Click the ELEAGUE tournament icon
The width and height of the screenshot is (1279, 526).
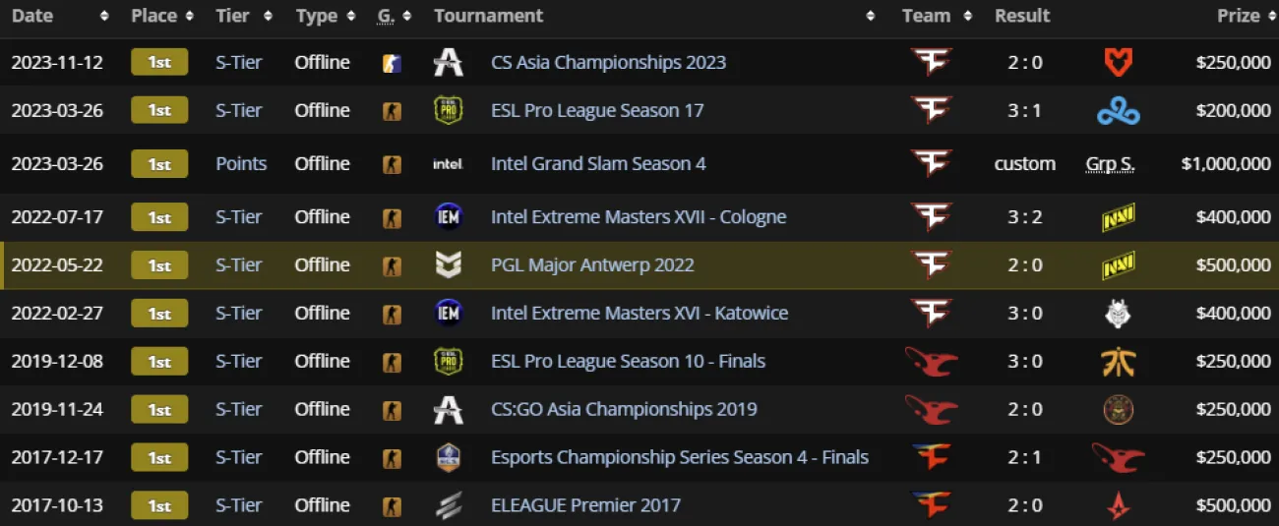tap(449, 506)
